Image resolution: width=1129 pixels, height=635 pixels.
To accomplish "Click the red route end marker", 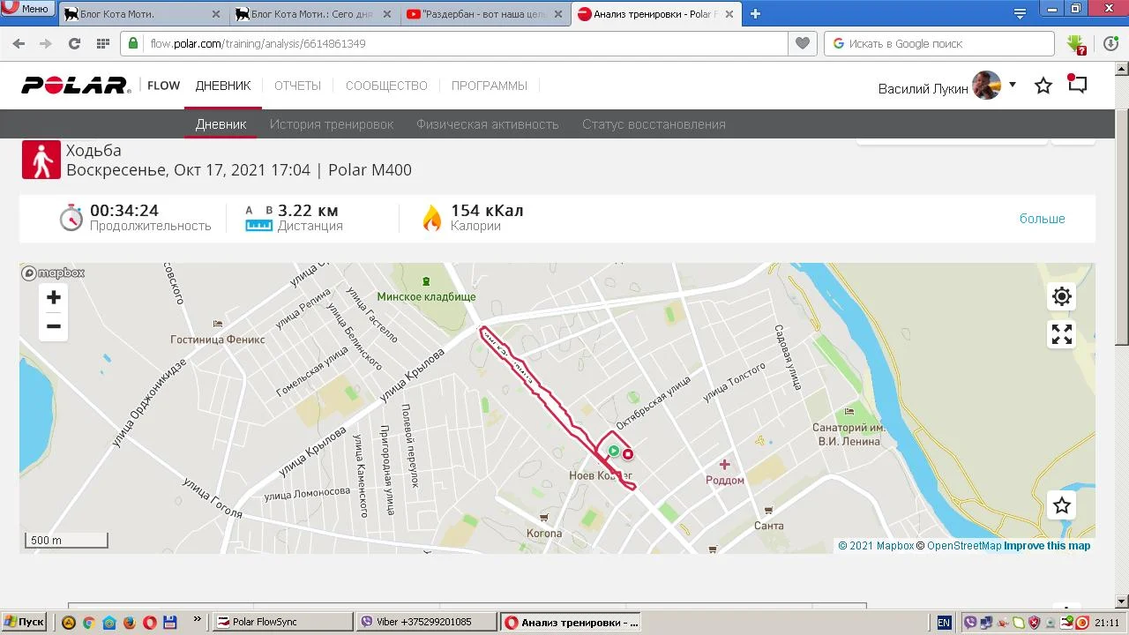I will (x=628, y=454).
